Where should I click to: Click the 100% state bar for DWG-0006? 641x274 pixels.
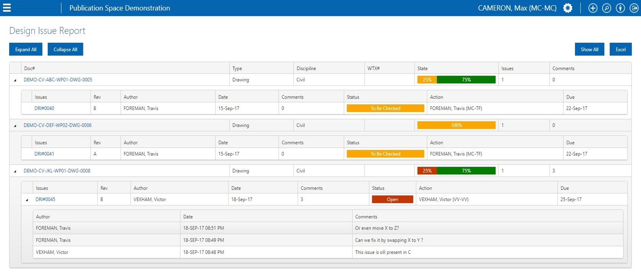pos(456,125)
